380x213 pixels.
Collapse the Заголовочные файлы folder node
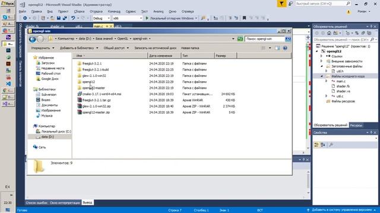click(x=322, y=66)
